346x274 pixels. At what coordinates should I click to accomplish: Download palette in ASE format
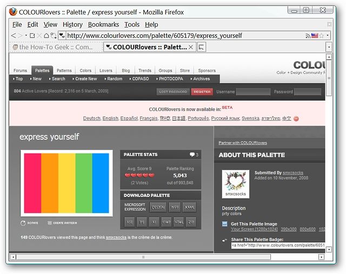pos(129,222)
